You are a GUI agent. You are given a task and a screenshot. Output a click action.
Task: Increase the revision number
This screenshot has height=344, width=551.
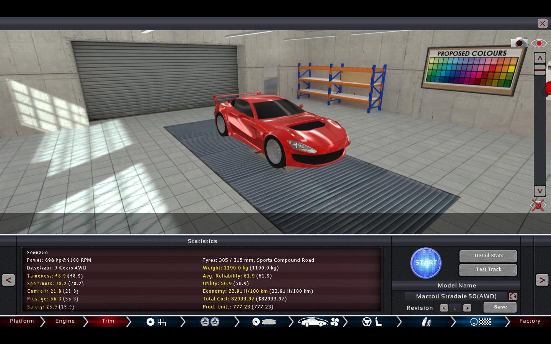pos(467,308)
